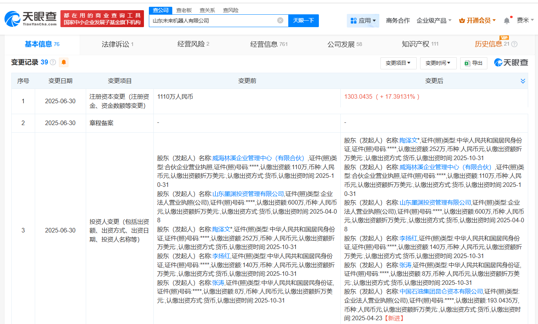Open the 知识产权 tab
538x324 pixels.
[x=420, y=44]
